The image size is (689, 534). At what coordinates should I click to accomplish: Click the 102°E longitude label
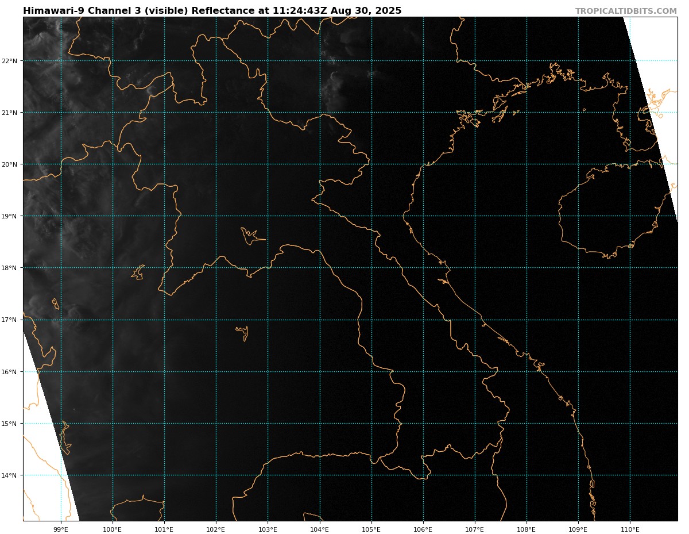click(x=216, y=529)
